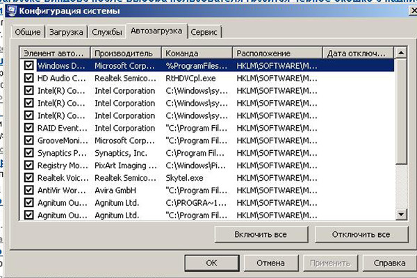Open help with Справка button
Viewport: 417px width, 278px height.
(x=389, y=263)
